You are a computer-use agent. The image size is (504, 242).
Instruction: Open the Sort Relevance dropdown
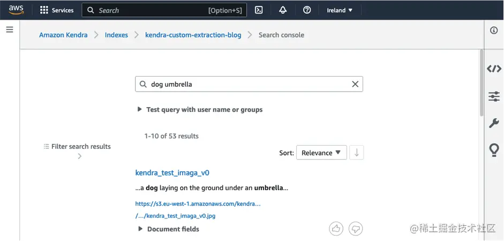pos(321,153)
